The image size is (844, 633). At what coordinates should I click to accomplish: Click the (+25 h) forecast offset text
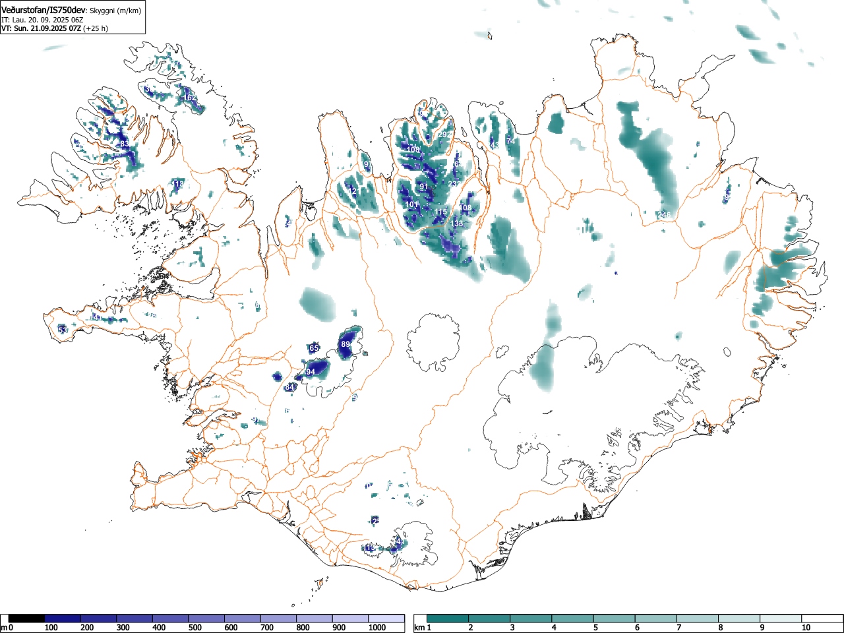(x=96, y=28)
